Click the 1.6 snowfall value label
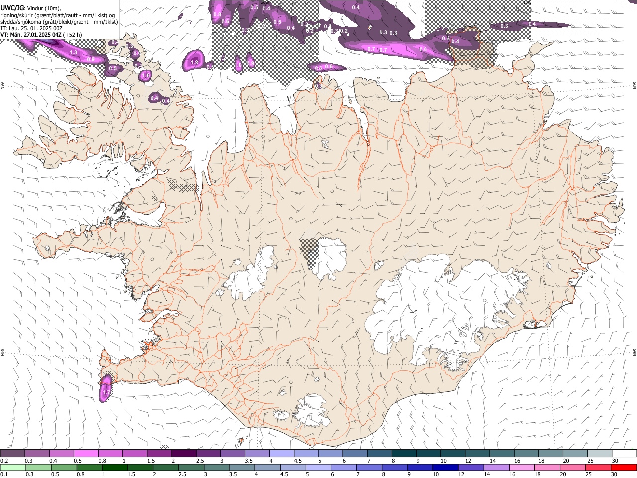The width and height of the screenshot is (637, 478). [146, 75]
